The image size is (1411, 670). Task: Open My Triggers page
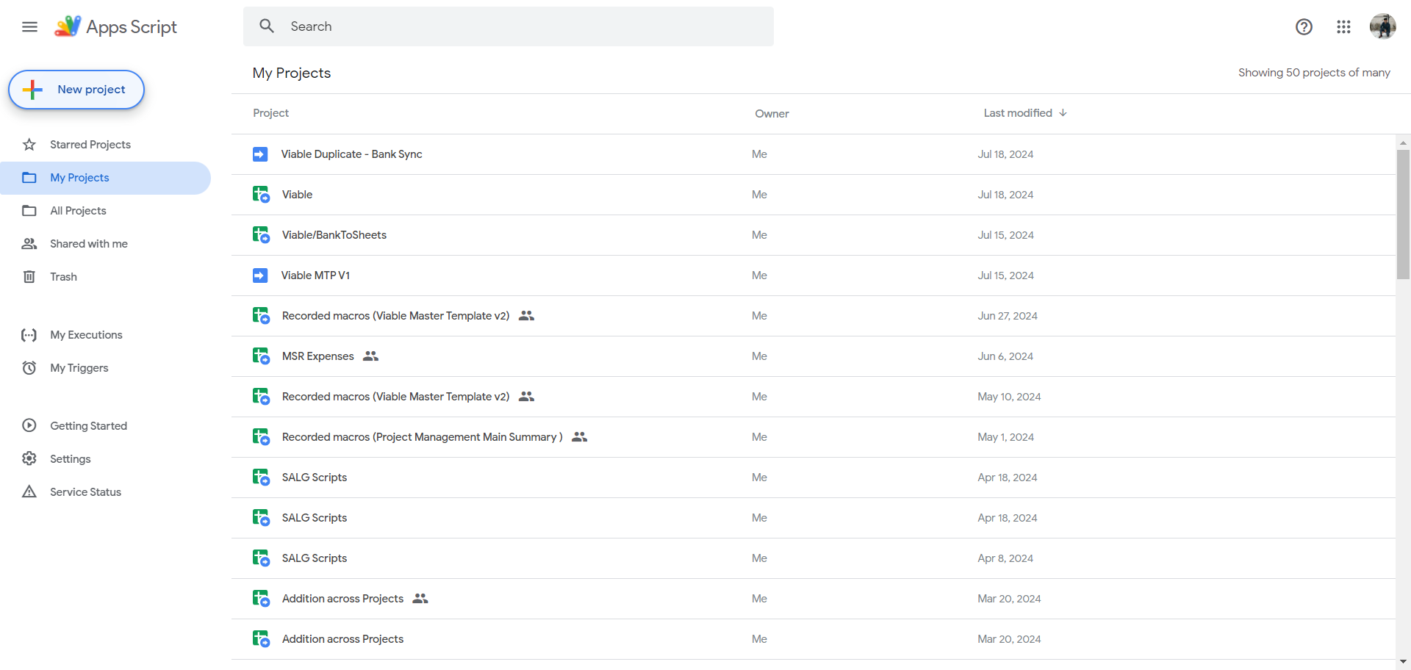pyautogui.click(x=79, y=368)
